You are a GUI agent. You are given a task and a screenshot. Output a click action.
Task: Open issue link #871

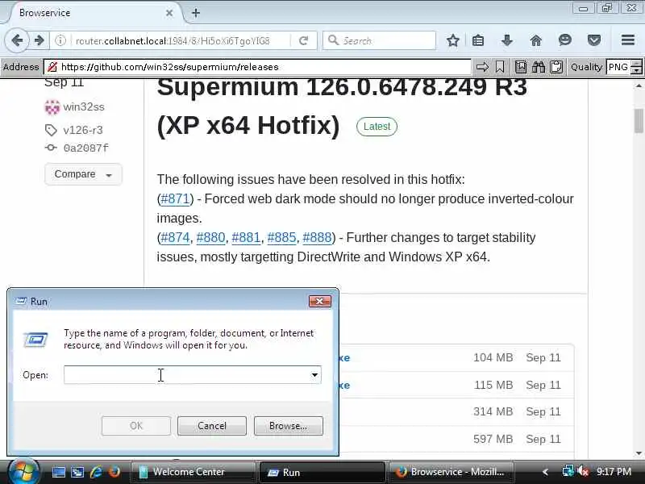pyautogui.click(x=175, y=198)
